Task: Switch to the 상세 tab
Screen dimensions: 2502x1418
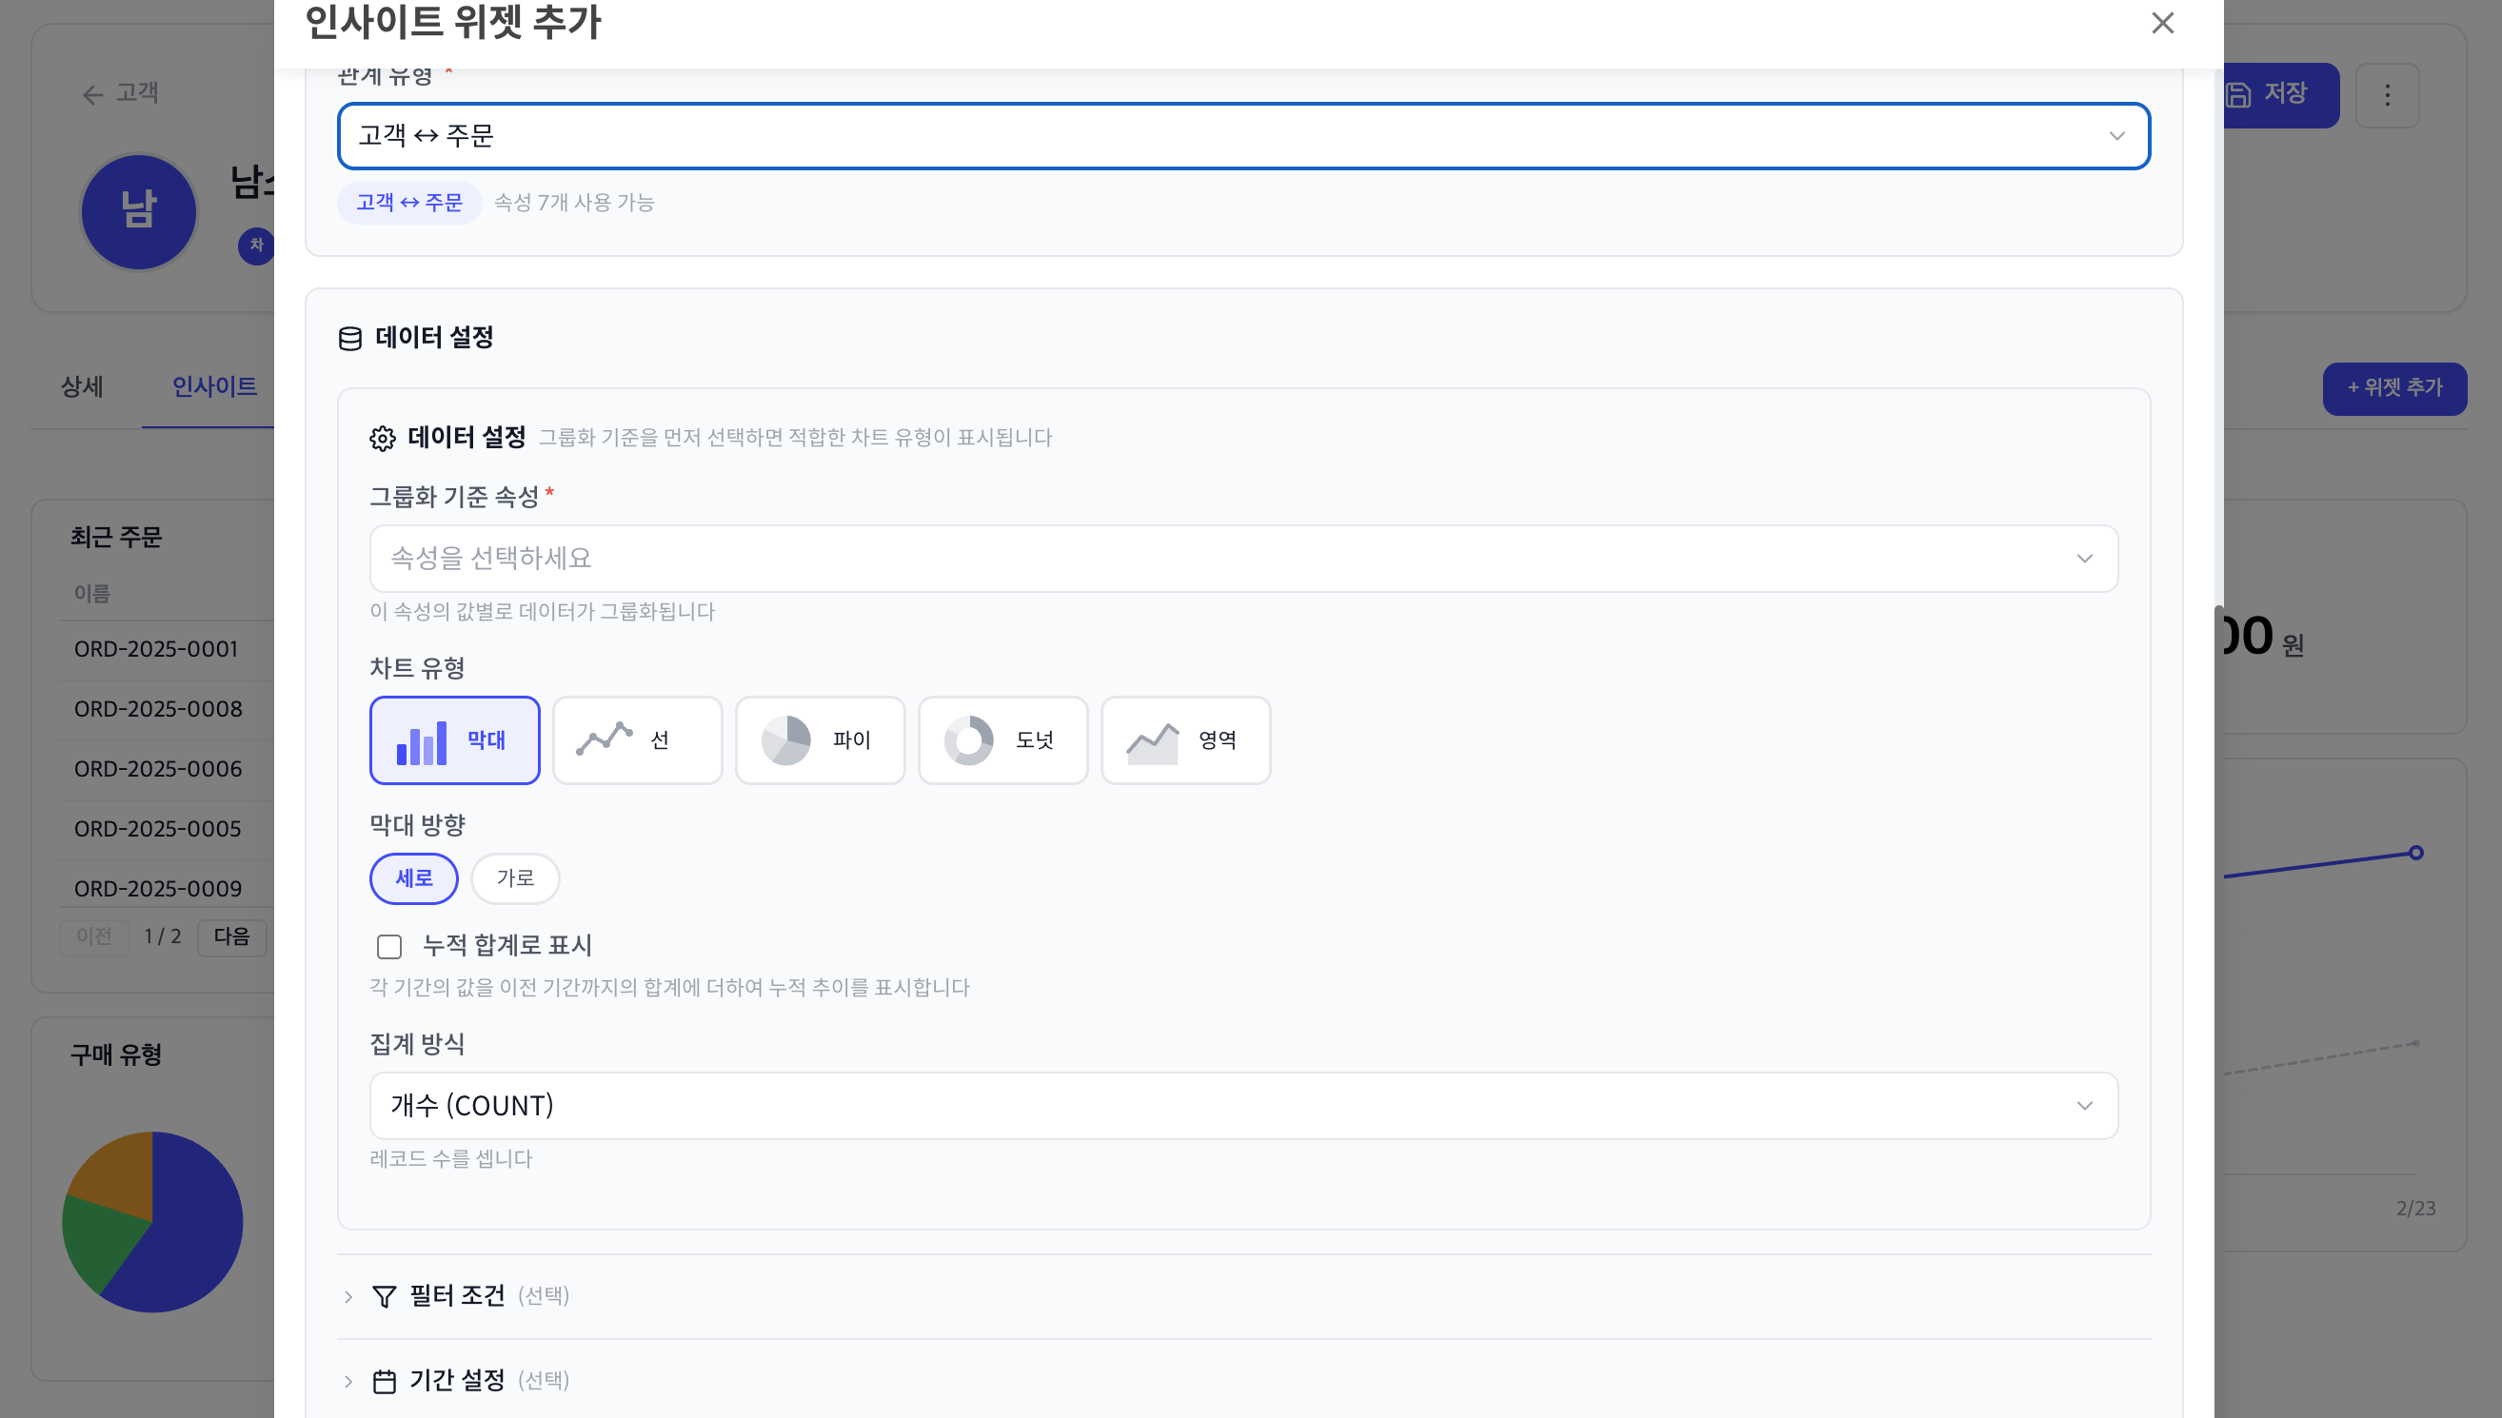Action: [82, 387]
